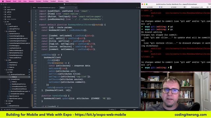Open NoRecordsMessage.js file
Viewport: 211px width, 118px height.
(x=16, y=50)
